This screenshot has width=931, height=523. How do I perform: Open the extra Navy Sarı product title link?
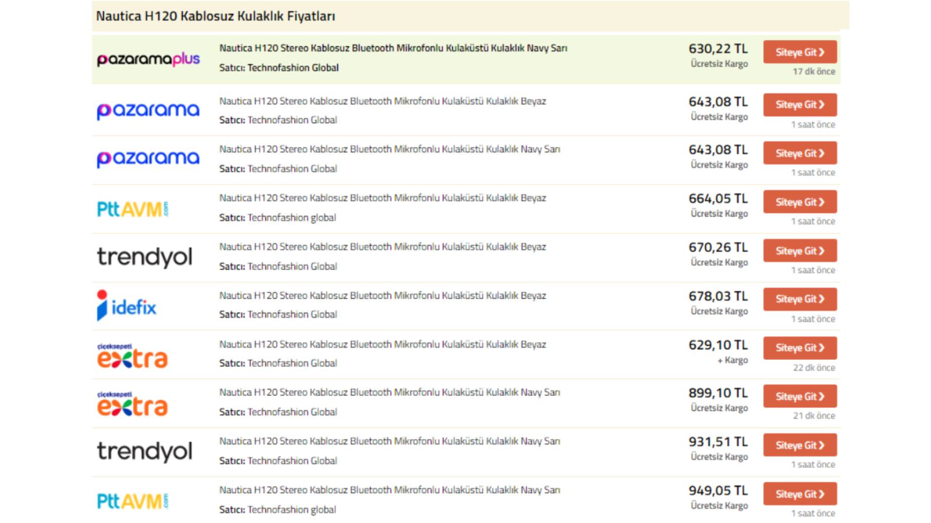(x=389, y=392)
